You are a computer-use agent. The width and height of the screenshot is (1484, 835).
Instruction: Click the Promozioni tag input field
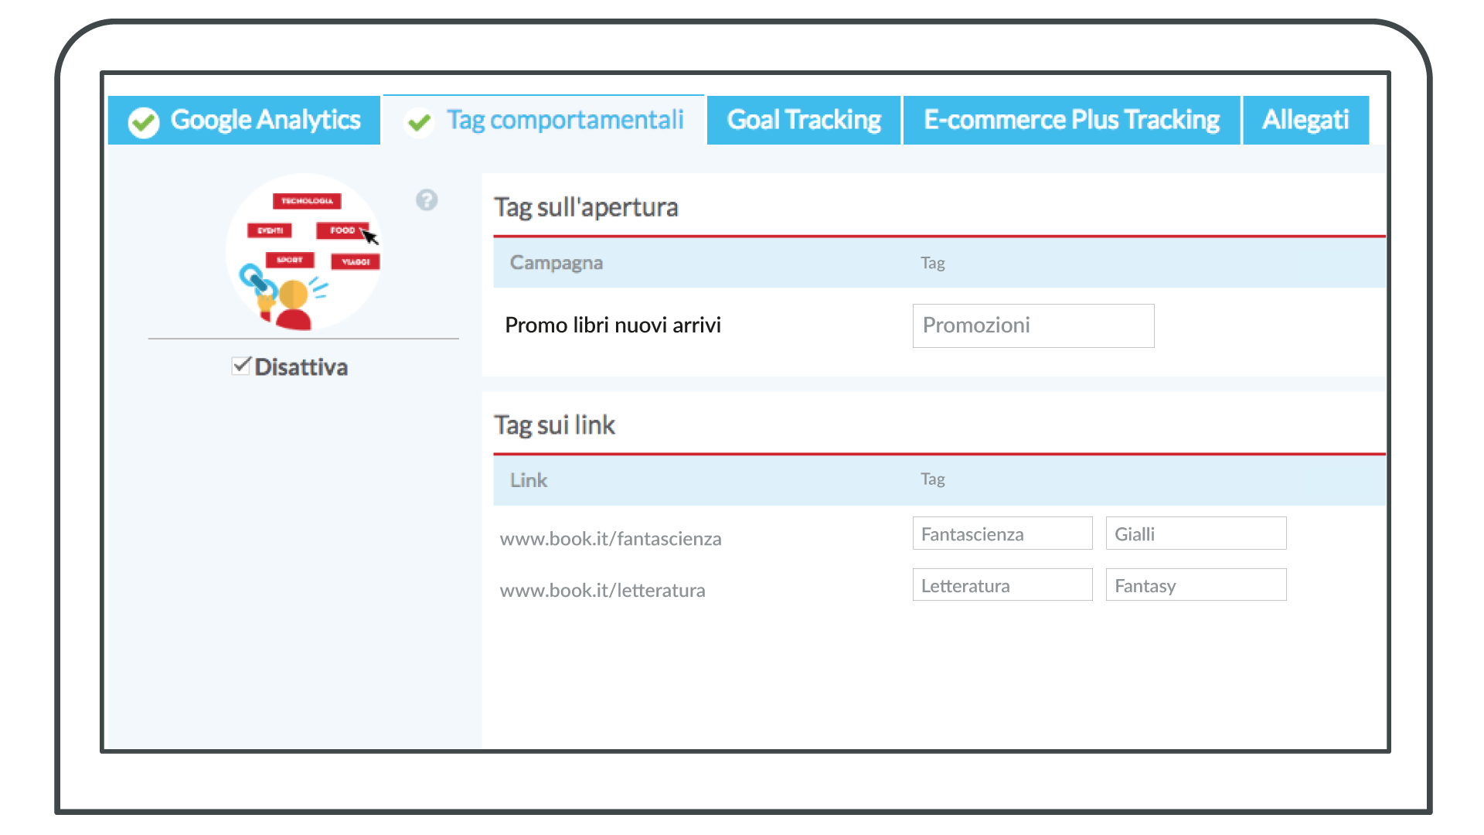coord(1033,324)
